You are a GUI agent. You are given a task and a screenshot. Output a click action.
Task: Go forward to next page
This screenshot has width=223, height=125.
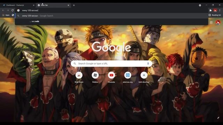pyautogui.click(x=8, y=10)
